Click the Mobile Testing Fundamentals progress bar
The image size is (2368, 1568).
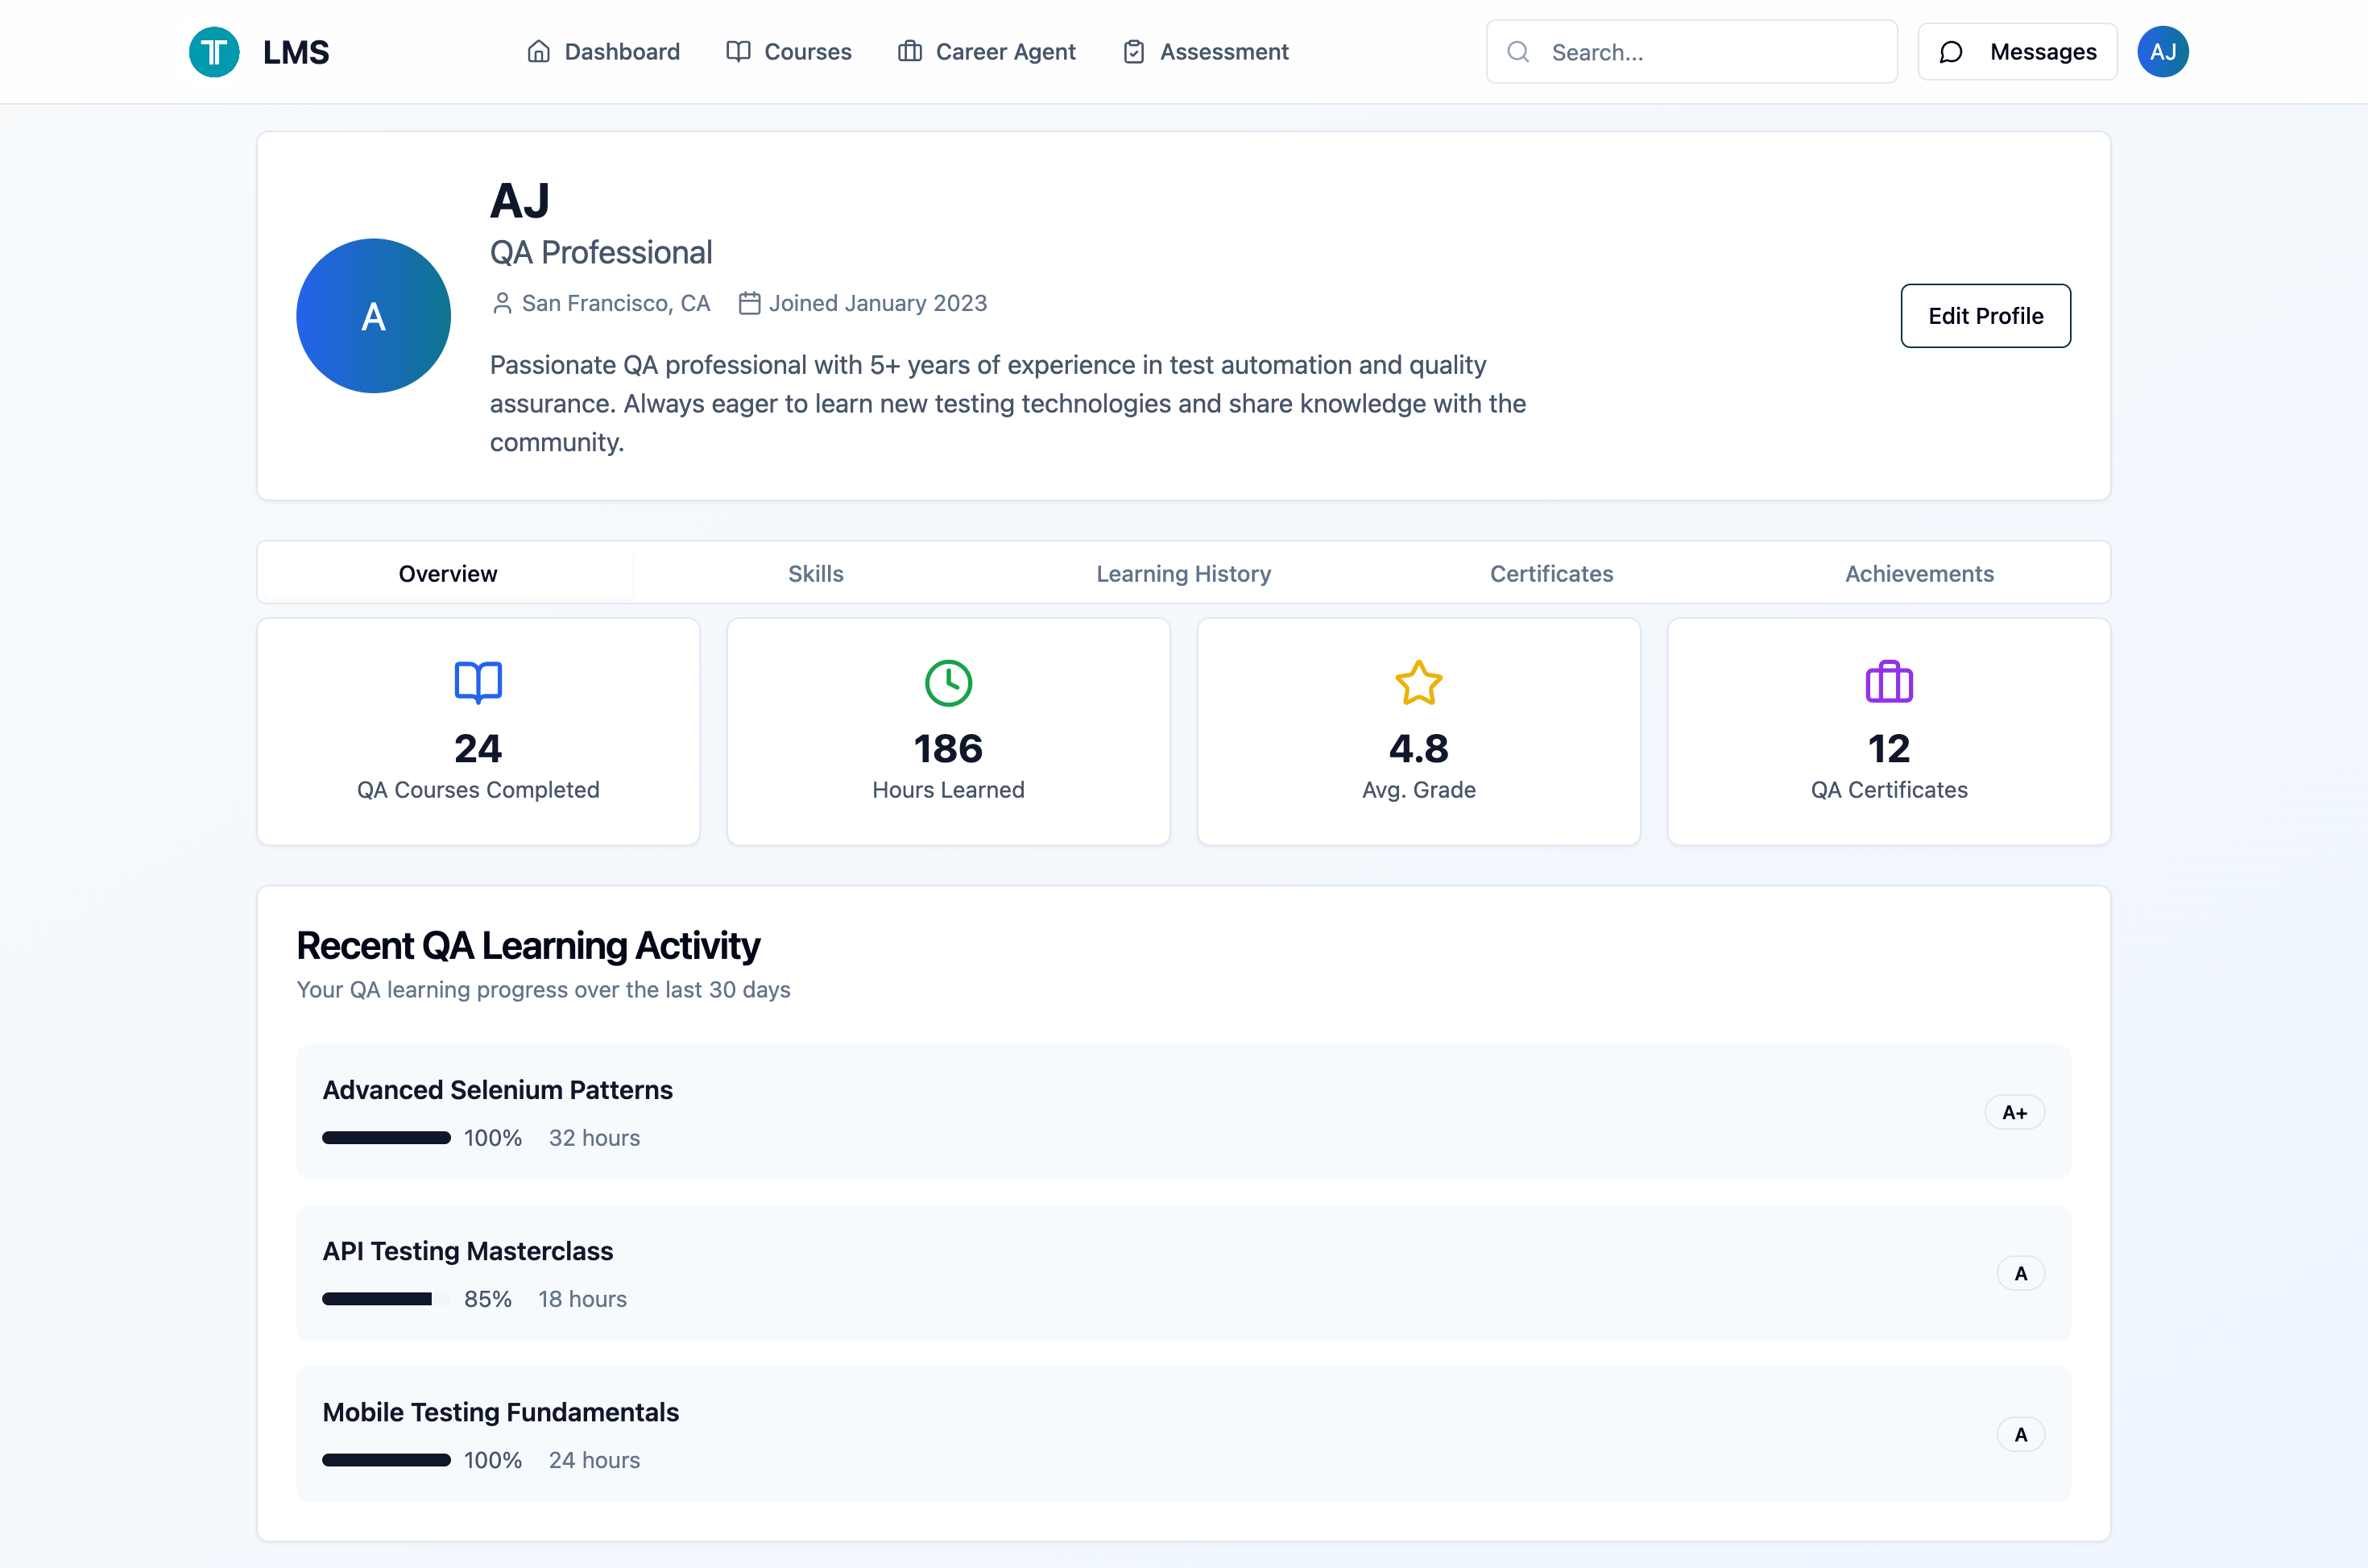(386, 1460)
